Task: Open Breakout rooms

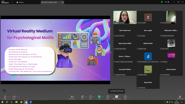Action: [x=116, y=97]
